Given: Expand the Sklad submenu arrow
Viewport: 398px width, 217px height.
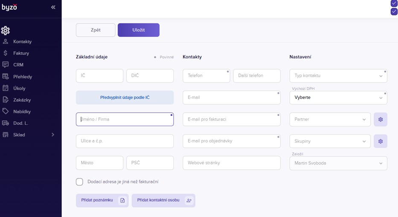Looking at the screenshot, I should (x=53, y=135).
